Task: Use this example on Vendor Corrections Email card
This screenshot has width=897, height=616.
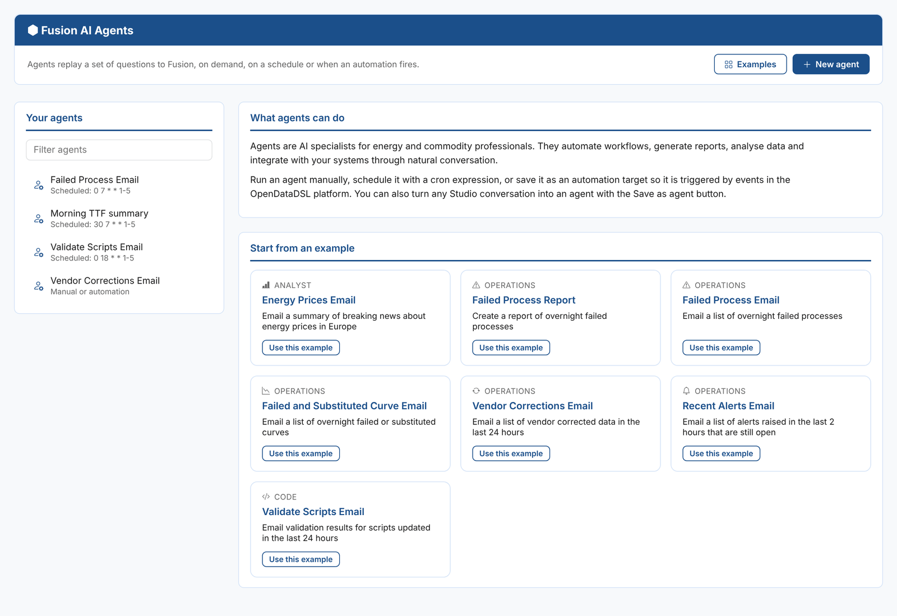Action: click(x=511, y=453)
